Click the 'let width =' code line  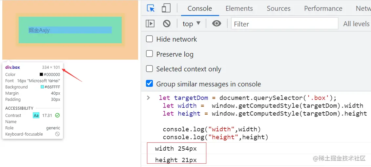(x=263, y=105)
